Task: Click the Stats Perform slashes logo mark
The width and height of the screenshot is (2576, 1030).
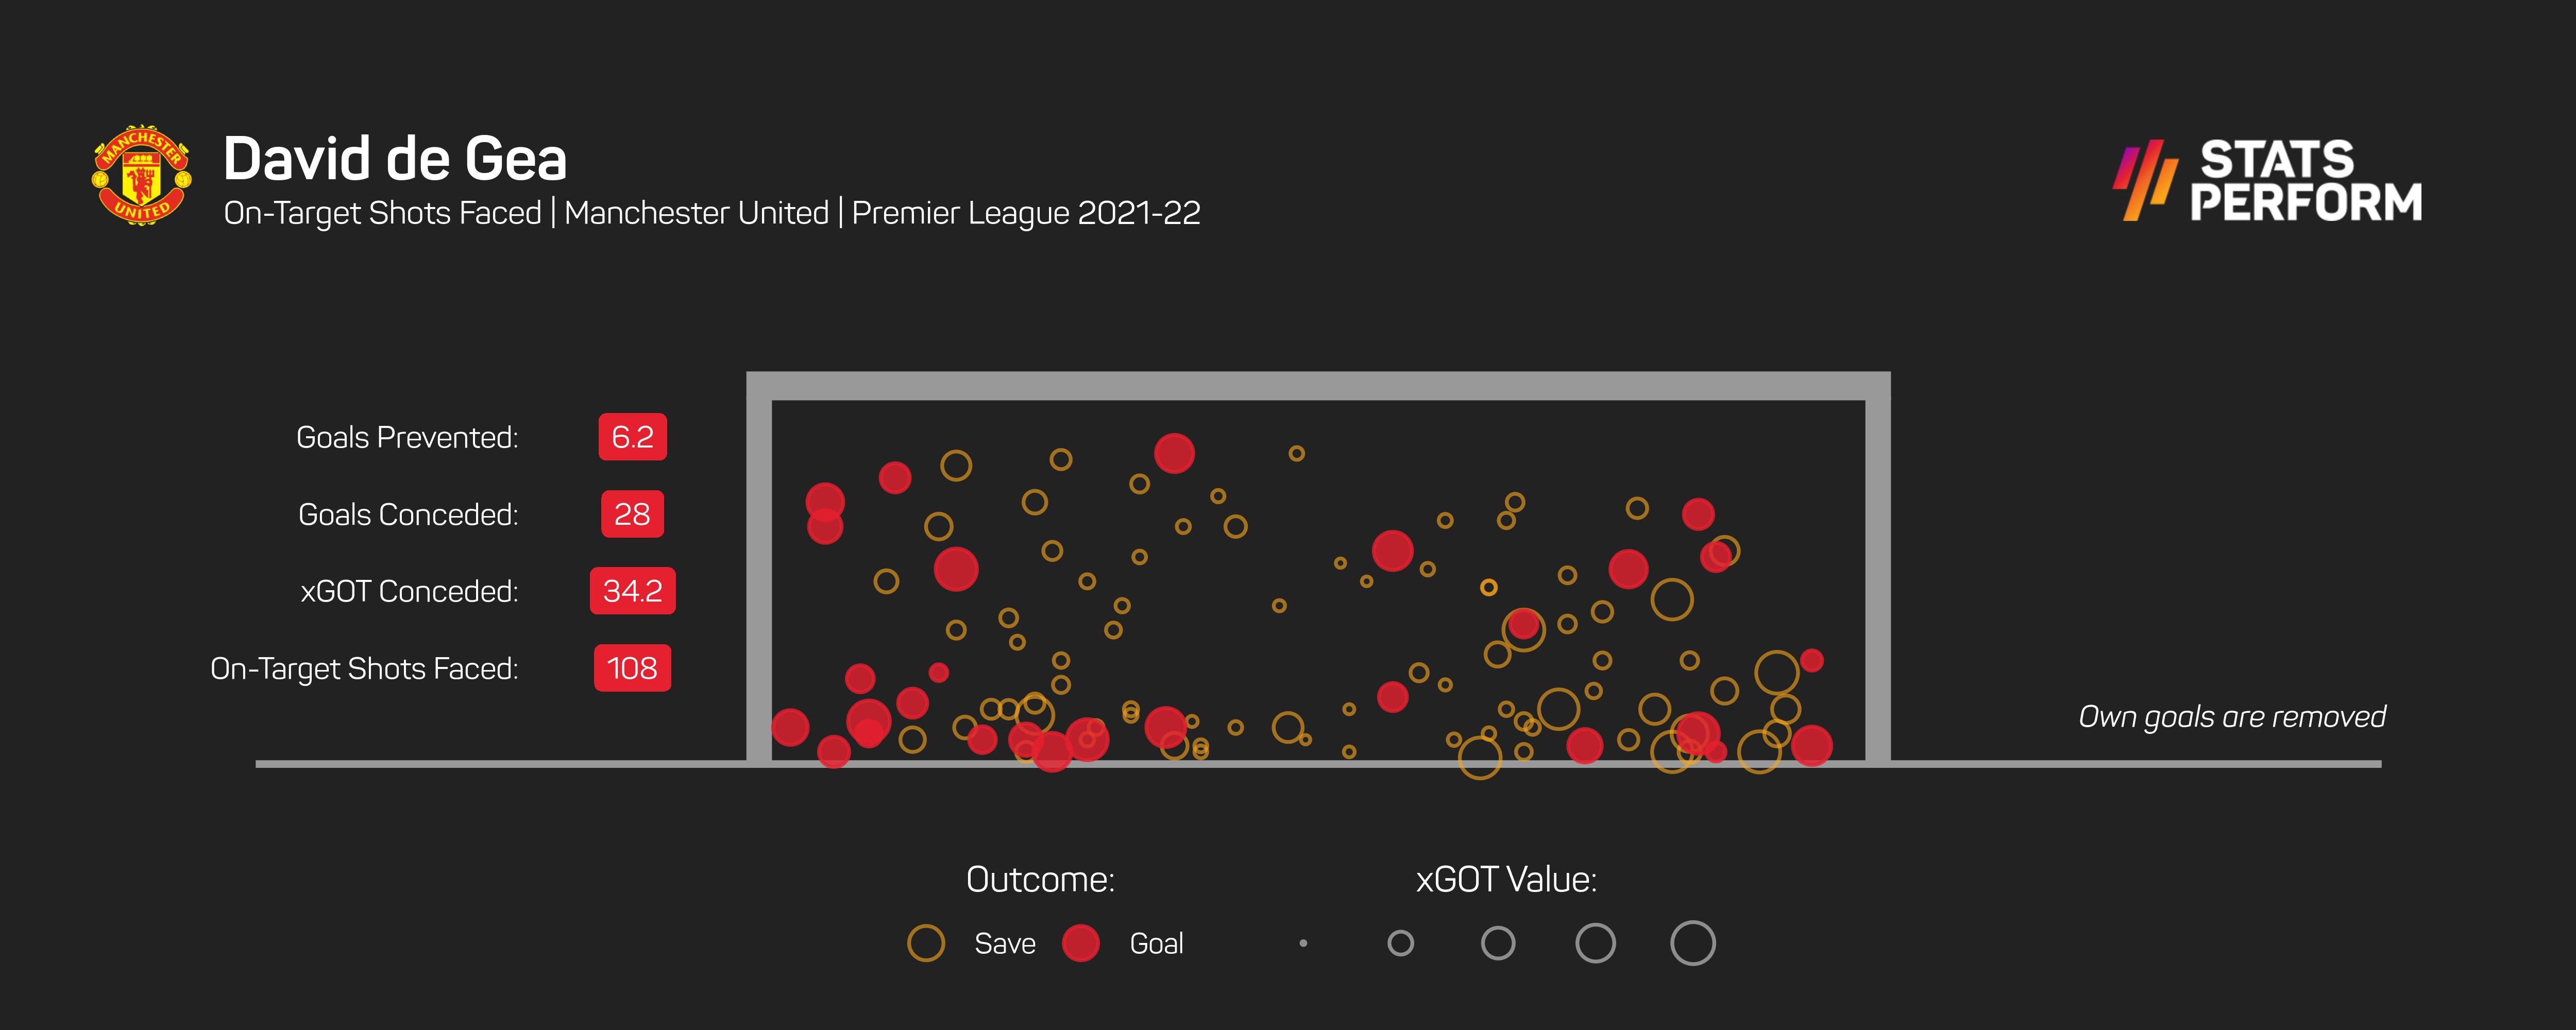Action: (2144, 181)
